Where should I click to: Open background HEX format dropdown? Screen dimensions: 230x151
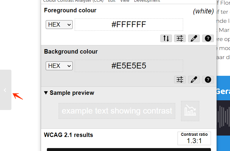[x=59, y=66]
